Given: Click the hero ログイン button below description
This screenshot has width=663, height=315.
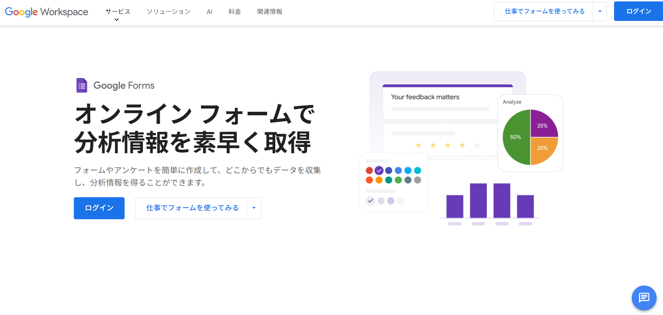Looking at the screenshot, I should [99, 208].
